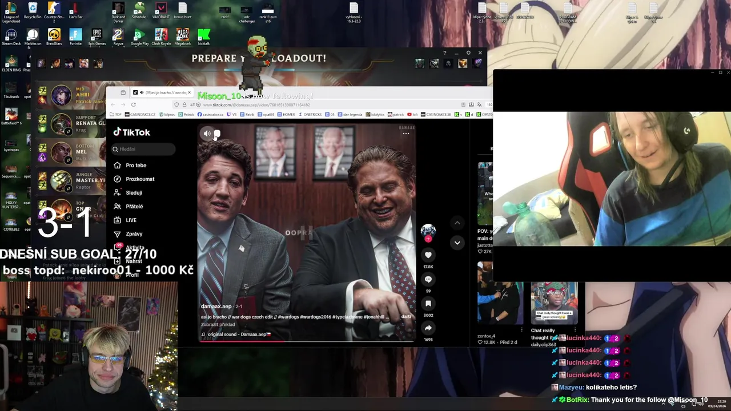Share the TikTok video with arrow icon
The width and height of the screenshot is (731, 411).
click(x=428, y=328)
